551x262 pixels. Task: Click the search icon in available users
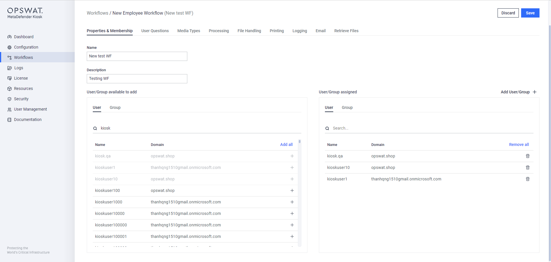point(95,128)
